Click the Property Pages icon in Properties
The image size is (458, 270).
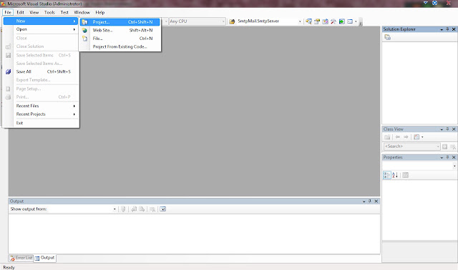tap(406, 175)
